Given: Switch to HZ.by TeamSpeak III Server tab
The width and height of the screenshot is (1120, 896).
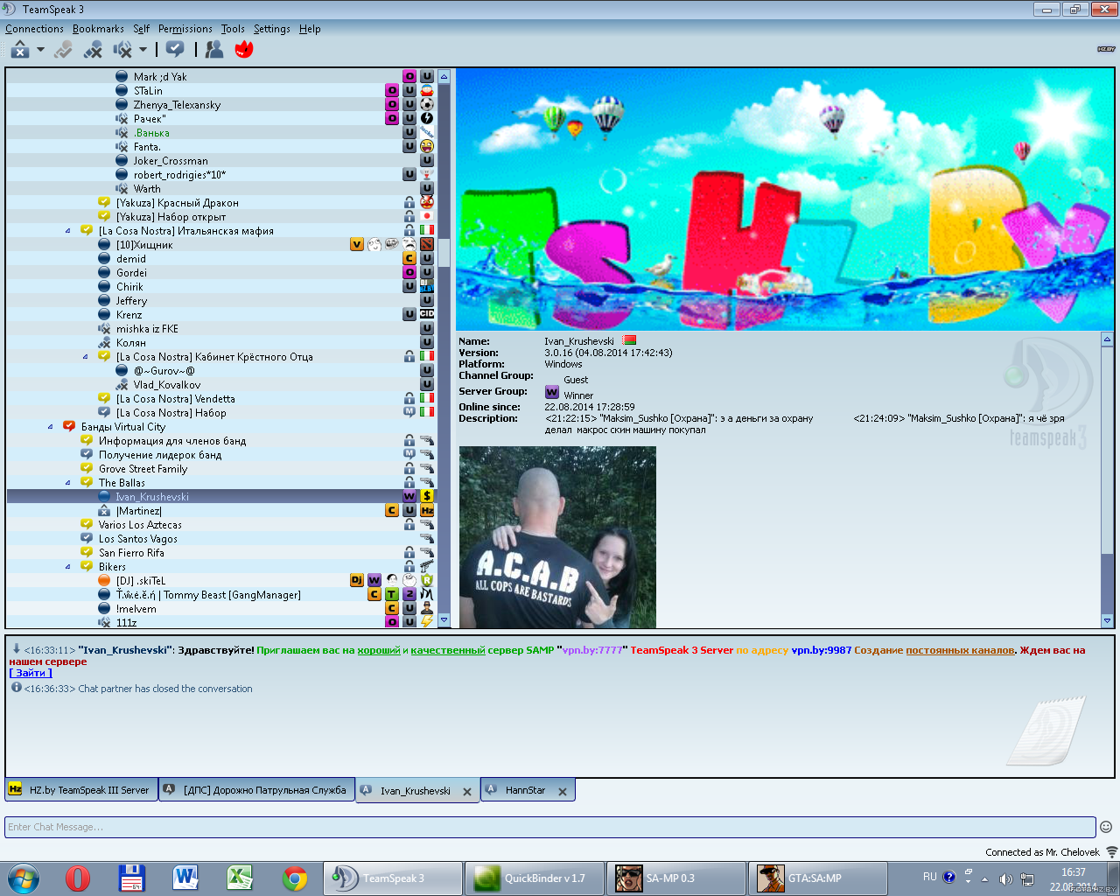Looking at the screenshot, I should [x=81, y=789].
